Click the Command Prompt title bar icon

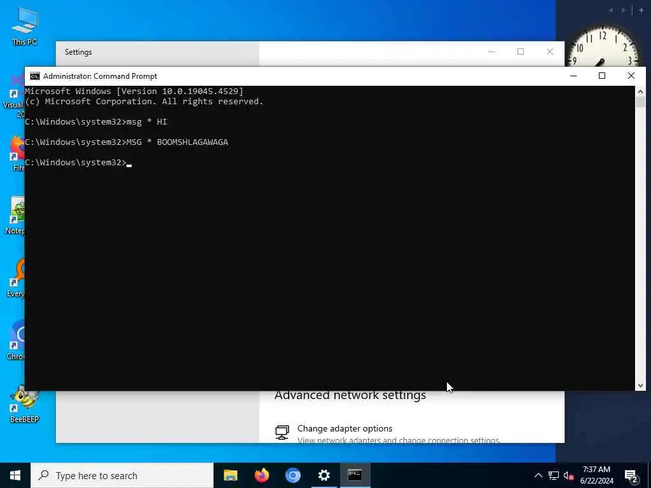pyautogui.click(x=35, y=76)
